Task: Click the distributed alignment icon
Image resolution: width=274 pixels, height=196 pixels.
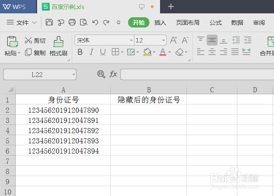Action: (246, 52)
